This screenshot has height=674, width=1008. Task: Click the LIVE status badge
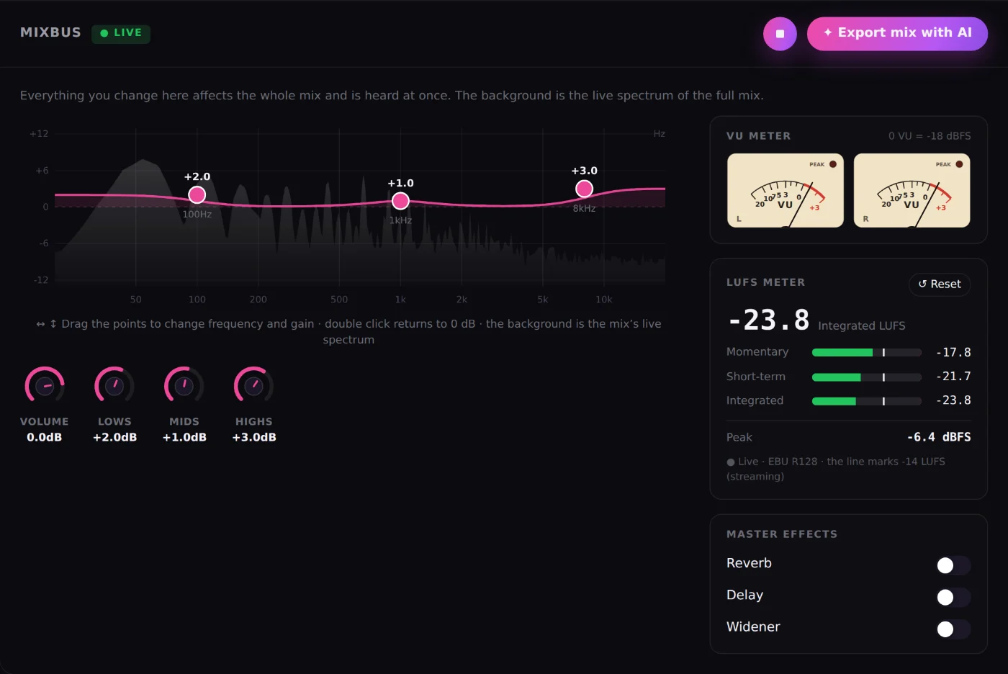pyautogui.click(x=121, y=33)
